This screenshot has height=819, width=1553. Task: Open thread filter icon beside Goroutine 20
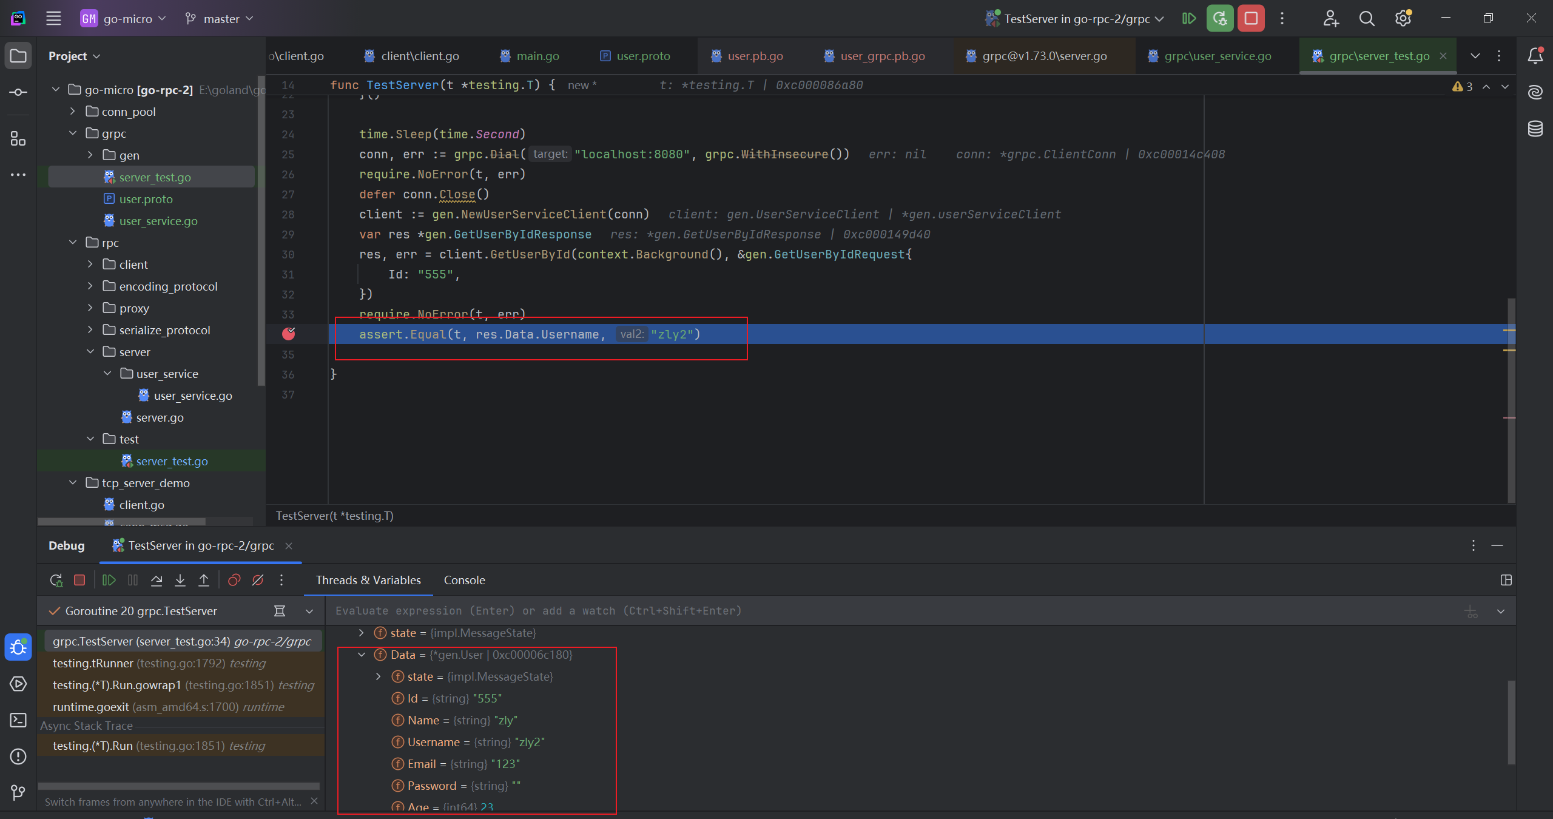click(280, 612)
